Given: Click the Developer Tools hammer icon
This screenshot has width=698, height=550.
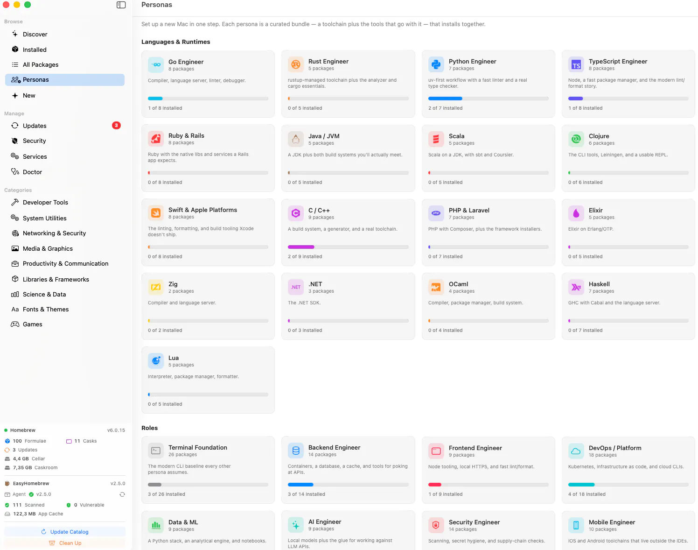Looking at the screenshot, I should [15, 202].
